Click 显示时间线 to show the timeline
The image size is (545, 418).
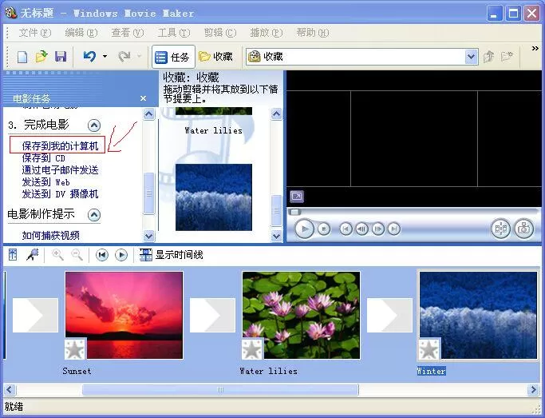(x=172, y=255)
